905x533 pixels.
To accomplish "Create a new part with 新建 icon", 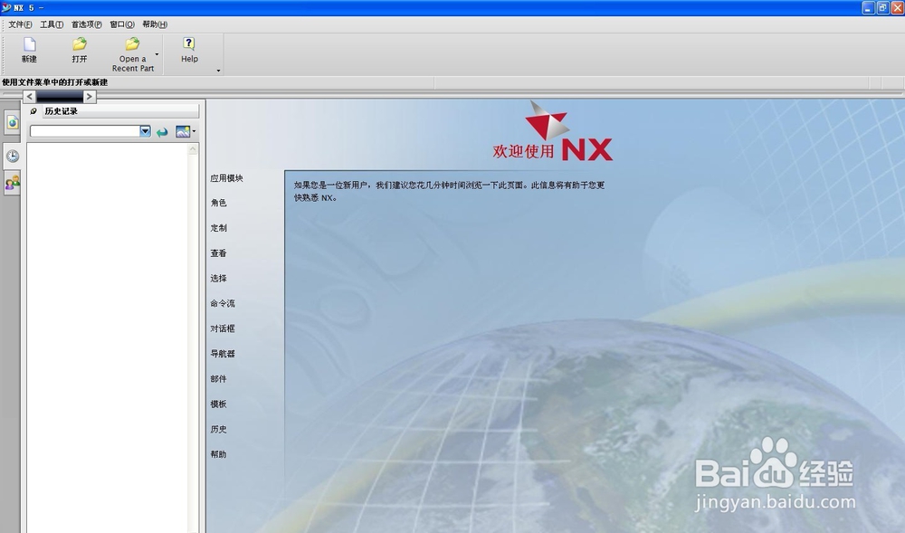I will tap(28, 46).
